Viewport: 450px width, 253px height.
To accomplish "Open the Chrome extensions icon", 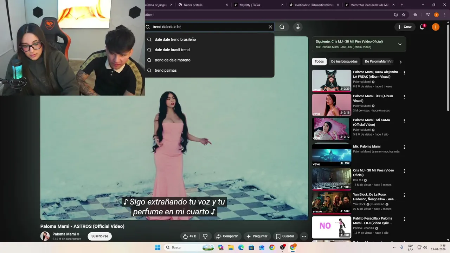I will pos(415,15).
